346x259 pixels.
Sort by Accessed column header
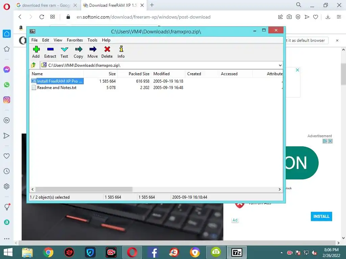point(236,74)
